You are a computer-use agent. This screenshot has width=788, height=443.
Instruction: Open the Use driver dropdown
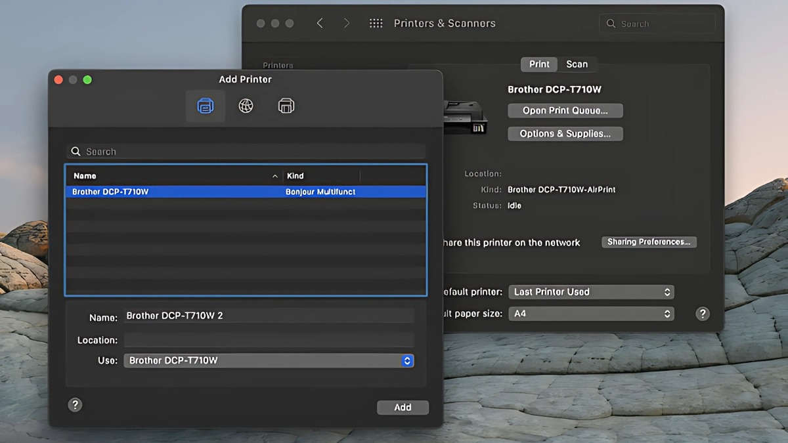(269, 360)
